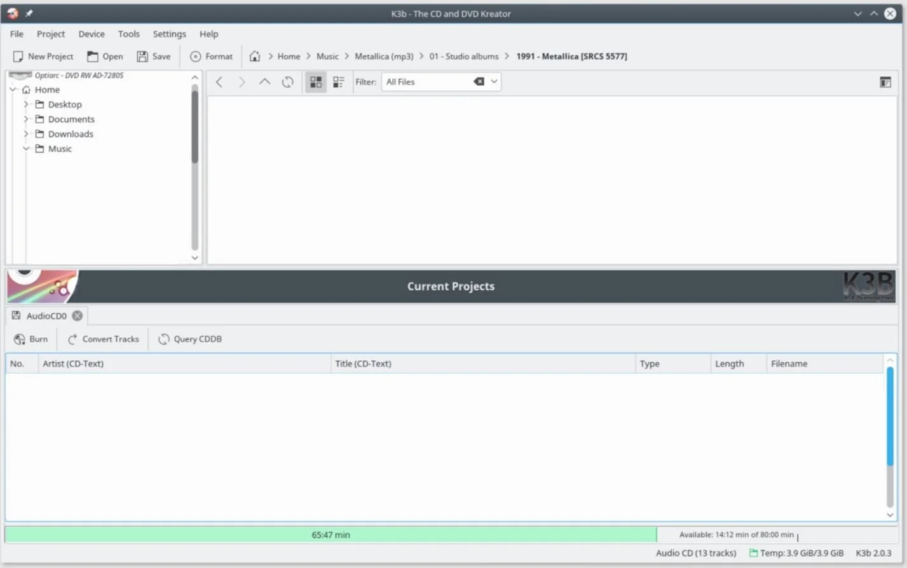Click the Audio CD (13 tracks) status text
This screenshot has width=907, height=568.
click(x=696, y=553)
